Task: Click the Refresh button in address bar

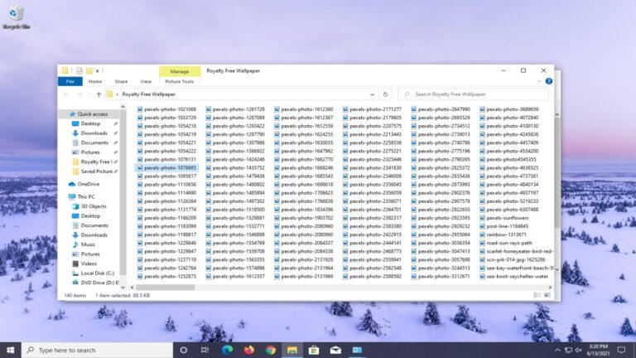Action: pyautogui.click(x=385, y=94)
